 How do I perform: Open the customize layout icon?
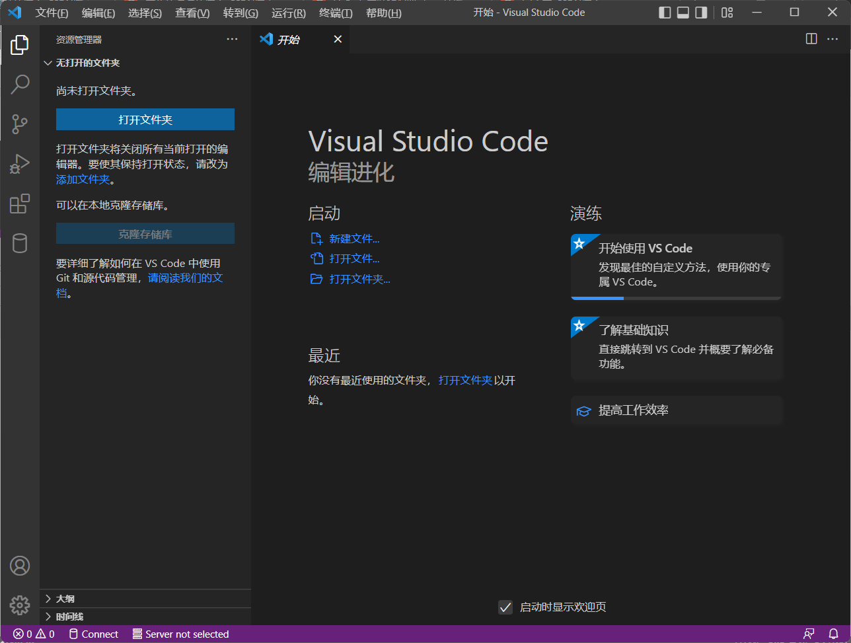[x=727, y=13]
